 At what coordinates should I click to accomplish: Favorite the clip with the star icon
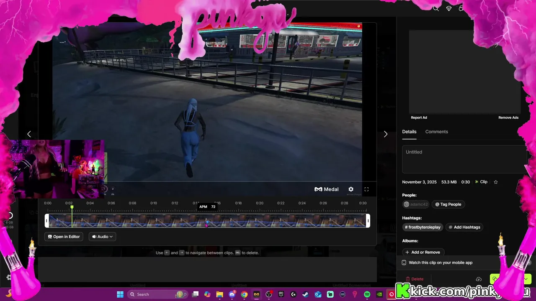(x=496, y=182)
